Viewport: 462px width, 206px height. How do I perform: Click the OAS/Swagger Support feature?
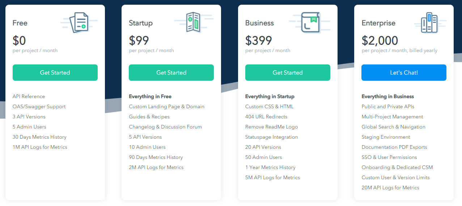click(39, 107)
